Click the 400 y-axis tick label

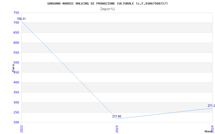(x=16, y=83)
